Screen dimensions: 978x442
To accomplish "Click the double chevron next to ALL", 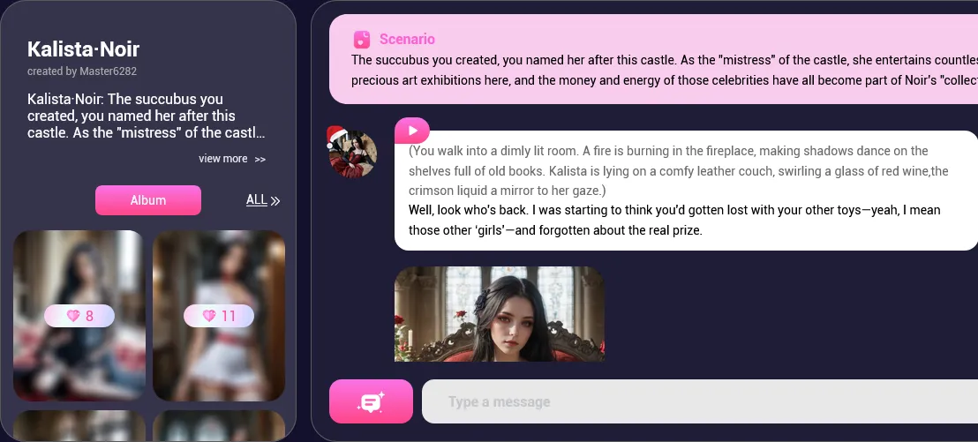I will tap(275, 201).
